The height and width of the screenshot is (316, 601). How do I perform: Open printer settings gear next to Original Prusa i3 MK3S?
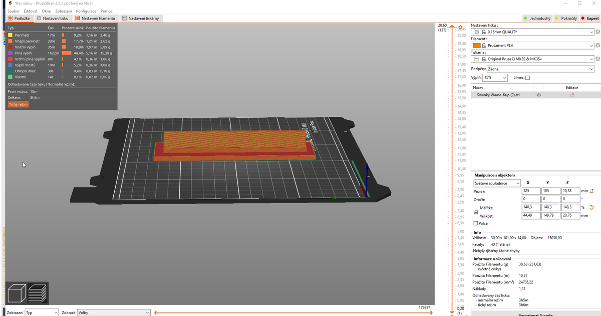(x=597, y=59)
